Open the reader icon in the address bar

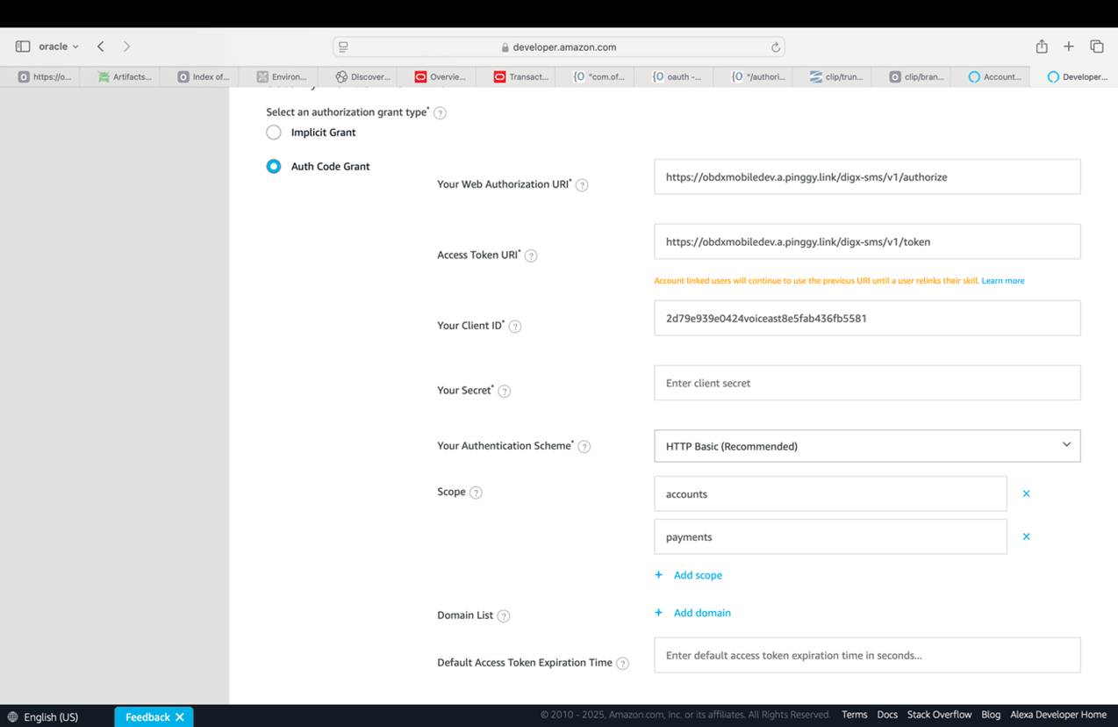tap(343, 47)
